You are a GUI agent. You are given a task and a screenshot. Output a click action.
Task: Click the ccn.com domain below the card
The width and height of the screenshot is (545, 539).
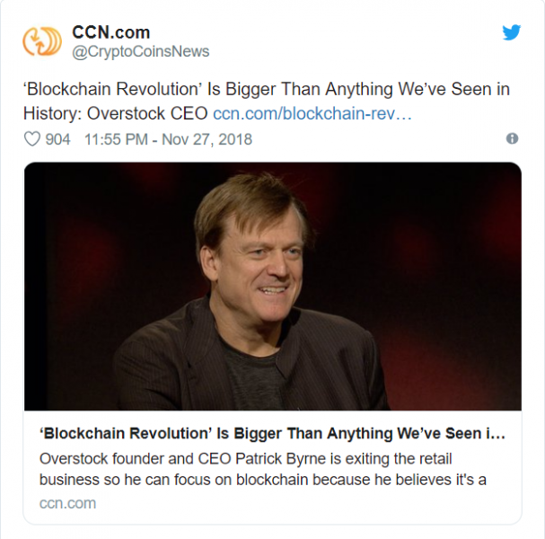tap(67, 503)
